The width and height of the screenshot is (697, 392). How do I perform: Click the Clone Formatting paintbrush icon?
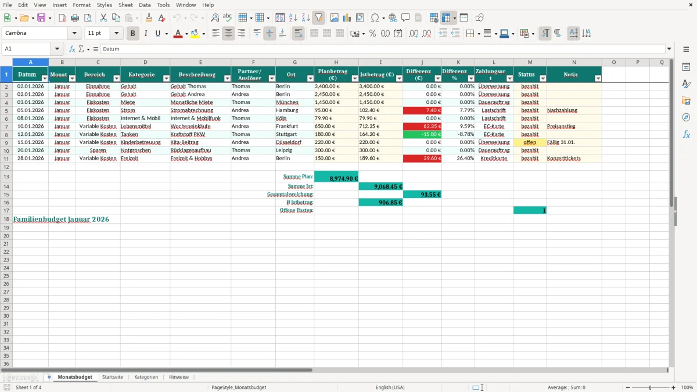149,18
